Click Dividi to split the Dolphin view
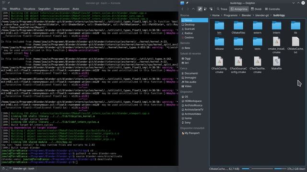 click(256, 9)
